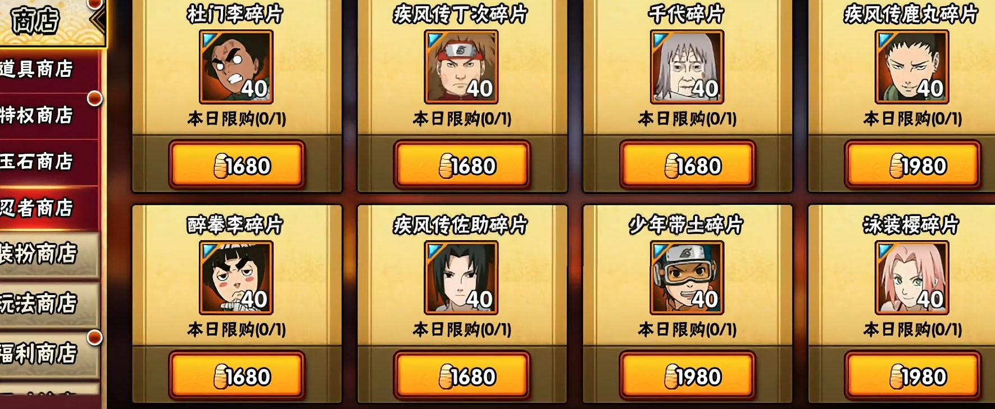Purchase 疾风传佐助碎片 with the 1680 button

pos(462,376)
